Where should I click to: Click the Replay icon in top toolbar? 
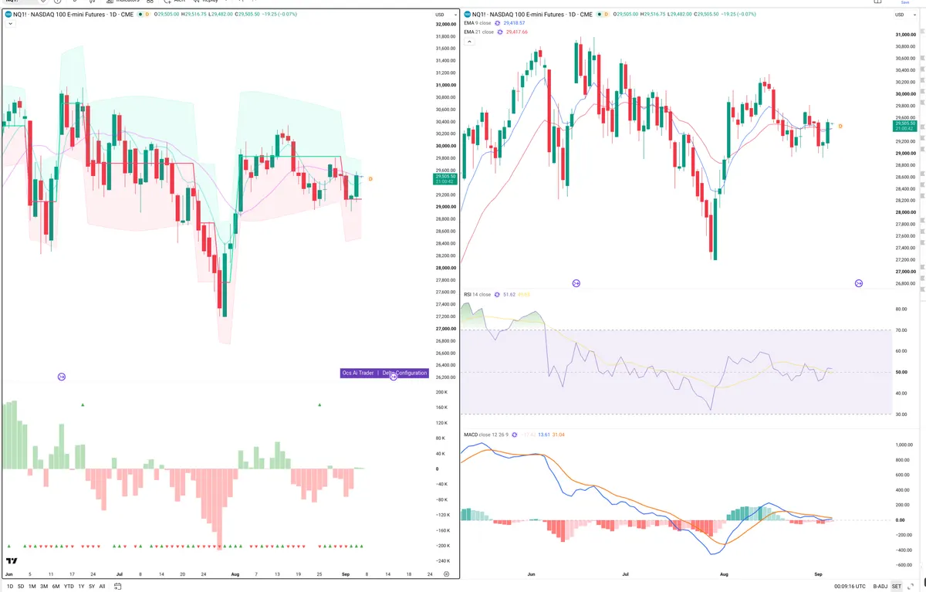point(196,2)
